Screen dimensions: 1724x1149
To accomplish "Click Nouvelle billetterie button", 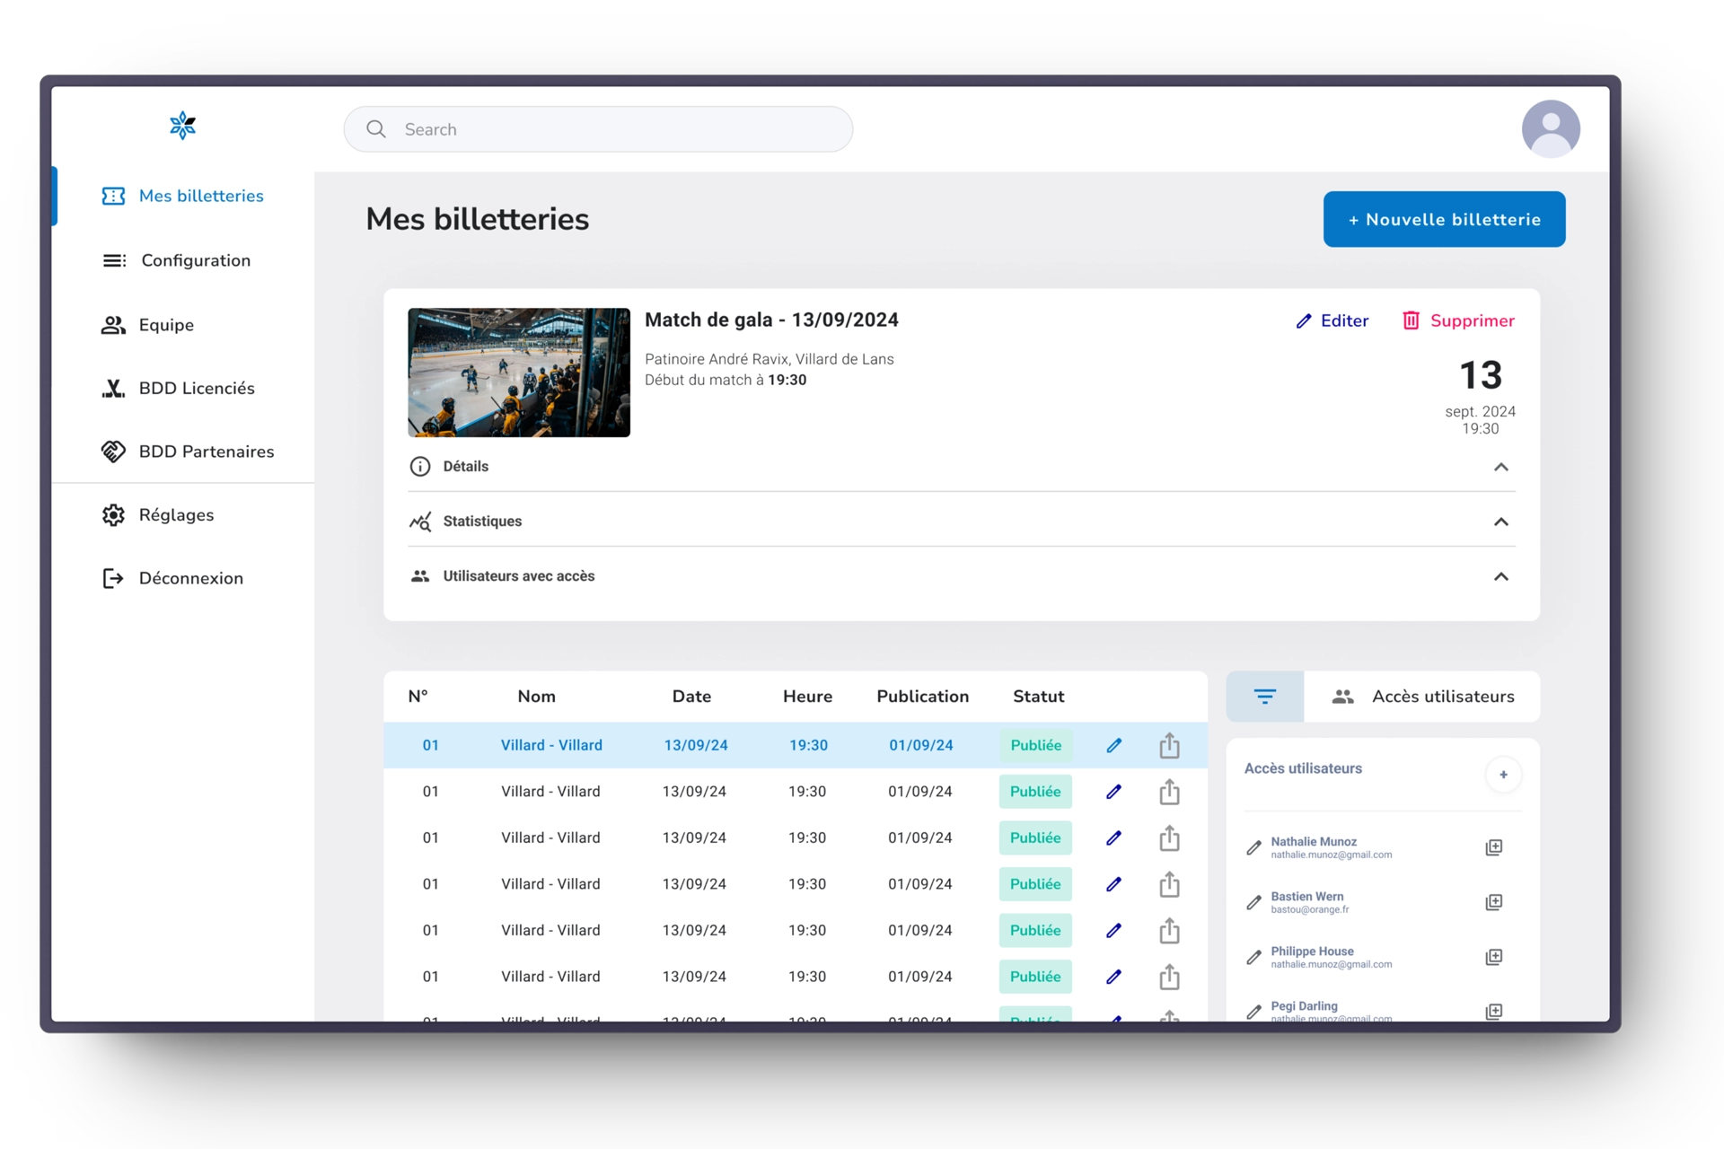I will pos(1444,219).
